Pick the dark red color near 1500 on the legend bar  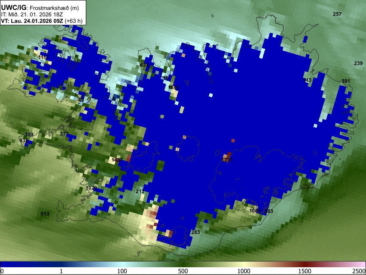tap(305, 265)
